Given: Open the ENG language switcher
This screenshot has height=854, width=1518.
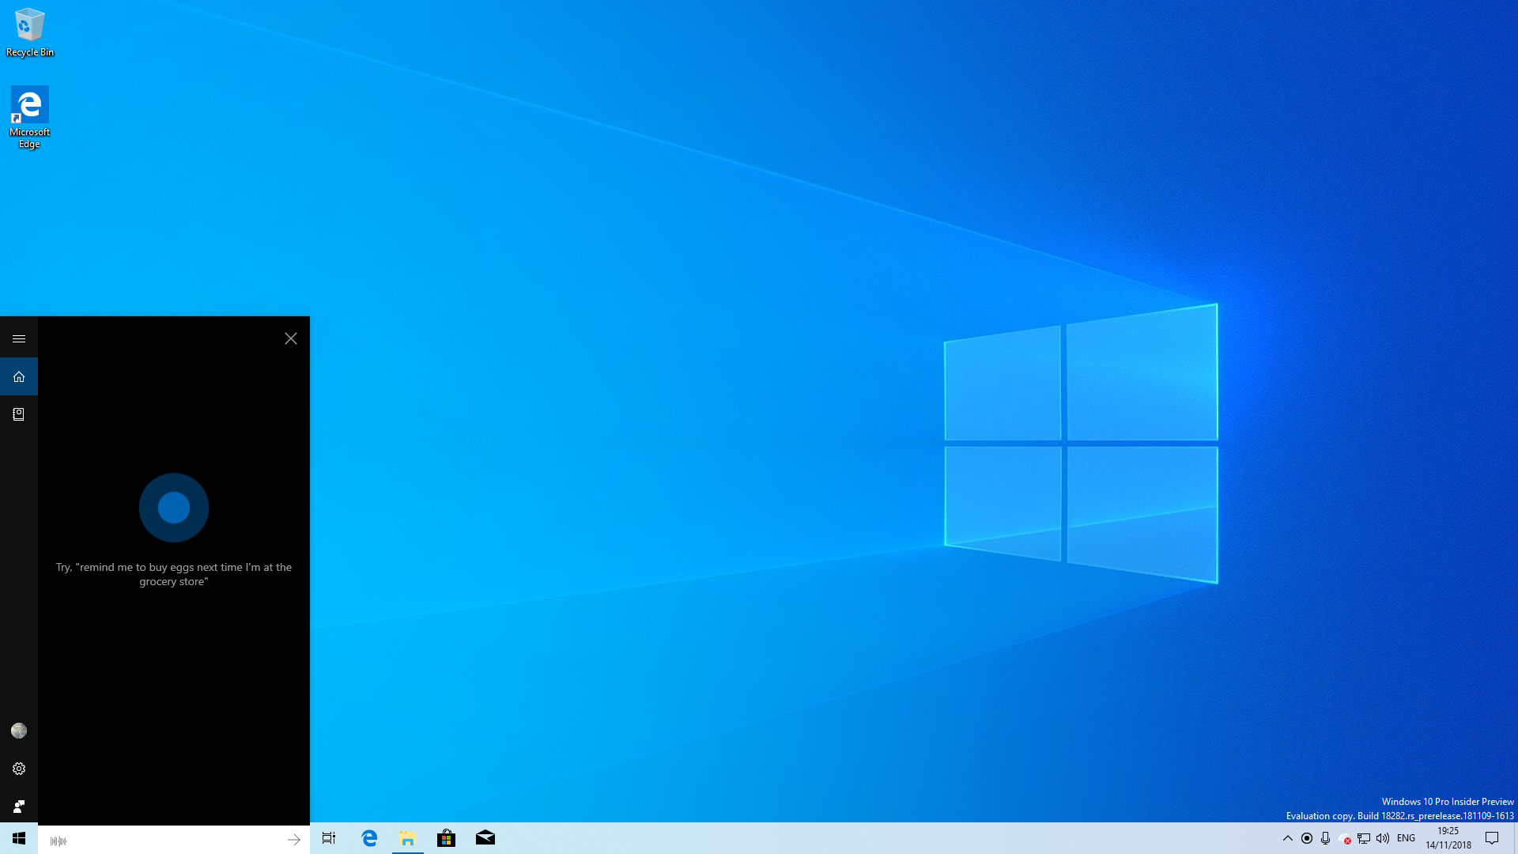Looking at the screenshot, I should click(1405, 840).
